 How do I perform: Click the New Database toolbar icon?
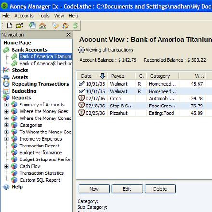(9, 26)
